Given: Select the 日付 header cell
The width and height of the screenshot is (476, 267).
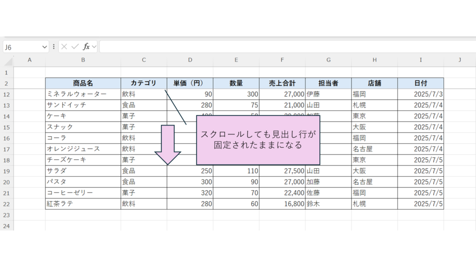Looking at the screenshot, I should (420, 83).
